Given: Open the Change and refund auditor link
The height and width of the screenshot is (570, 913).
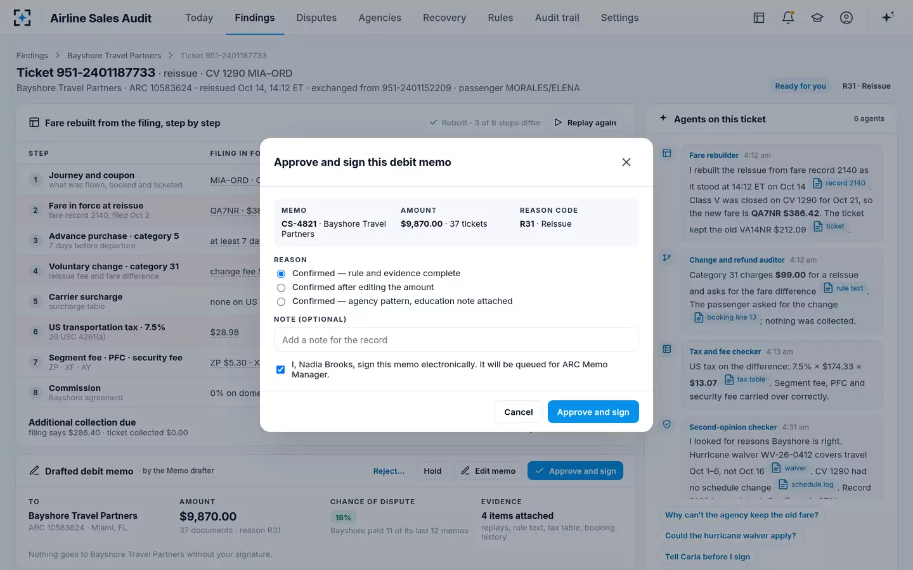Looking at the screenshot, I should point(737,260).
